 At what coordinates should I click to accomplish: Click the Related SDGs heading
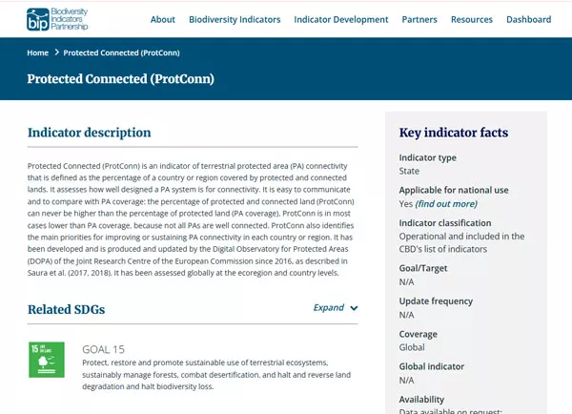tap(66, 309)
